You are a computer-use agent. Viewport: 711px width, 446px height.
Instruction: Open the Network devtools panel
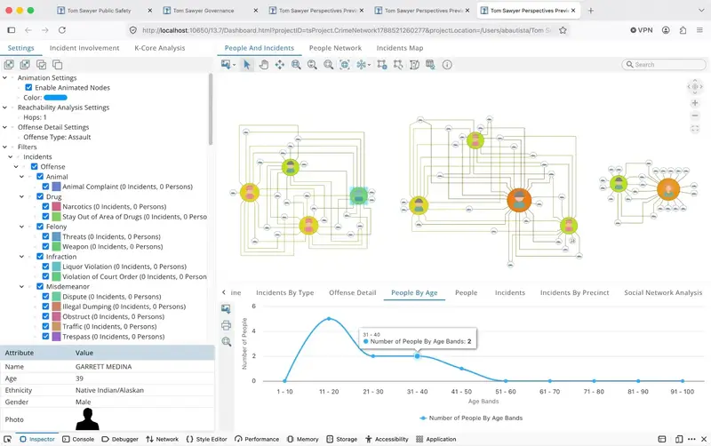[x=162, y=439]
